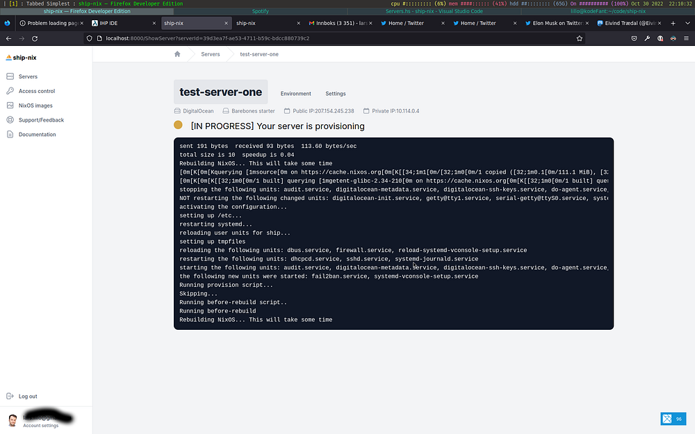The image size is (695, 434).
Task: Click the ship-nix logo
Action: point(22,58)
